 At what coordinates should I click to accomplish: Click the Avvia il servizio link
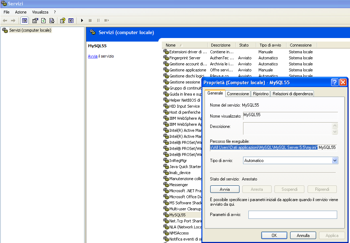pyautogui.click(x=93, y=56)
